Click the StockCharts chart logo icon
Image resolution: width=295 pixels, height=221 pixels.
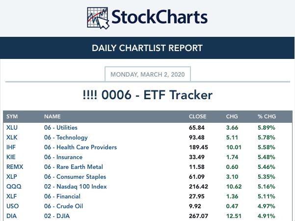pyautogui.click(x=98, y=18)
